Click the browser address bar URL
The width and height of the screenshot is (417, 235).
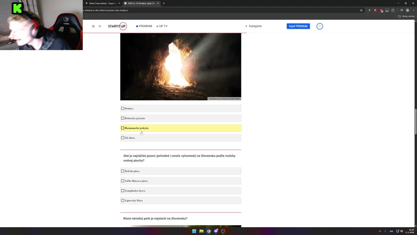[106, 10]
